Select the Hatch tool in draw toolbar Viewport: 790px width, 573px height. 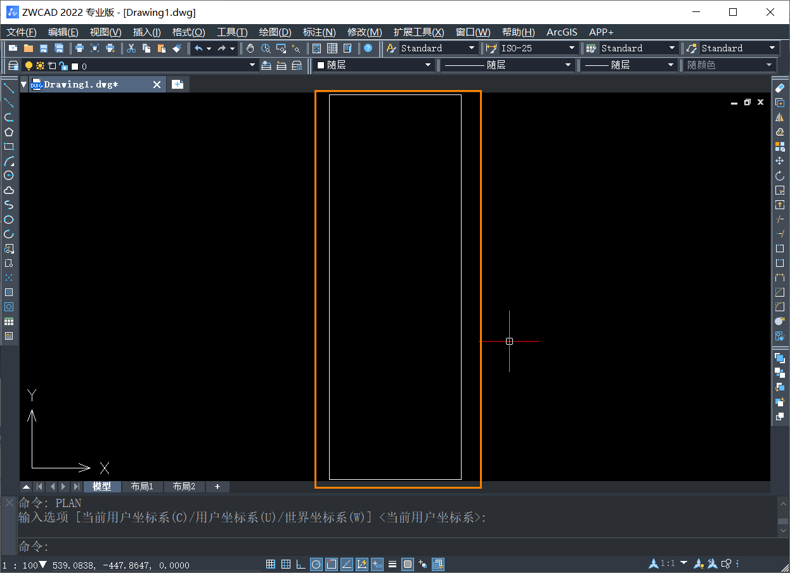9,292
